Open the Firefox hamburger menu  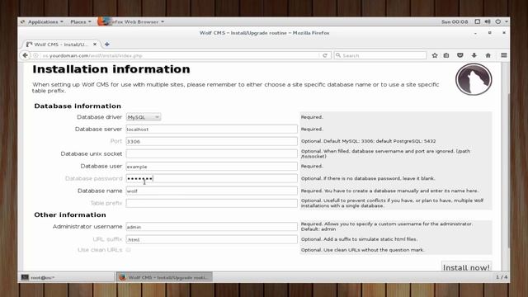(504, 55)
